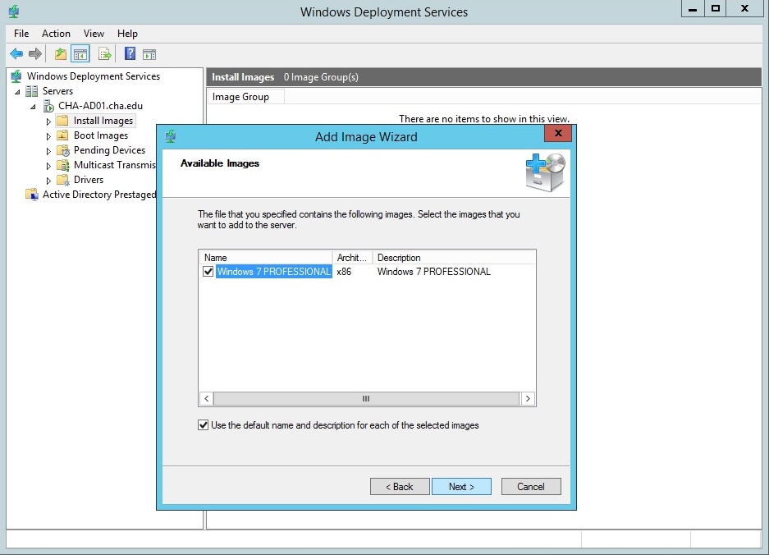Click the CHA-AD01.cha.edu server icon

tap(48, 106)
